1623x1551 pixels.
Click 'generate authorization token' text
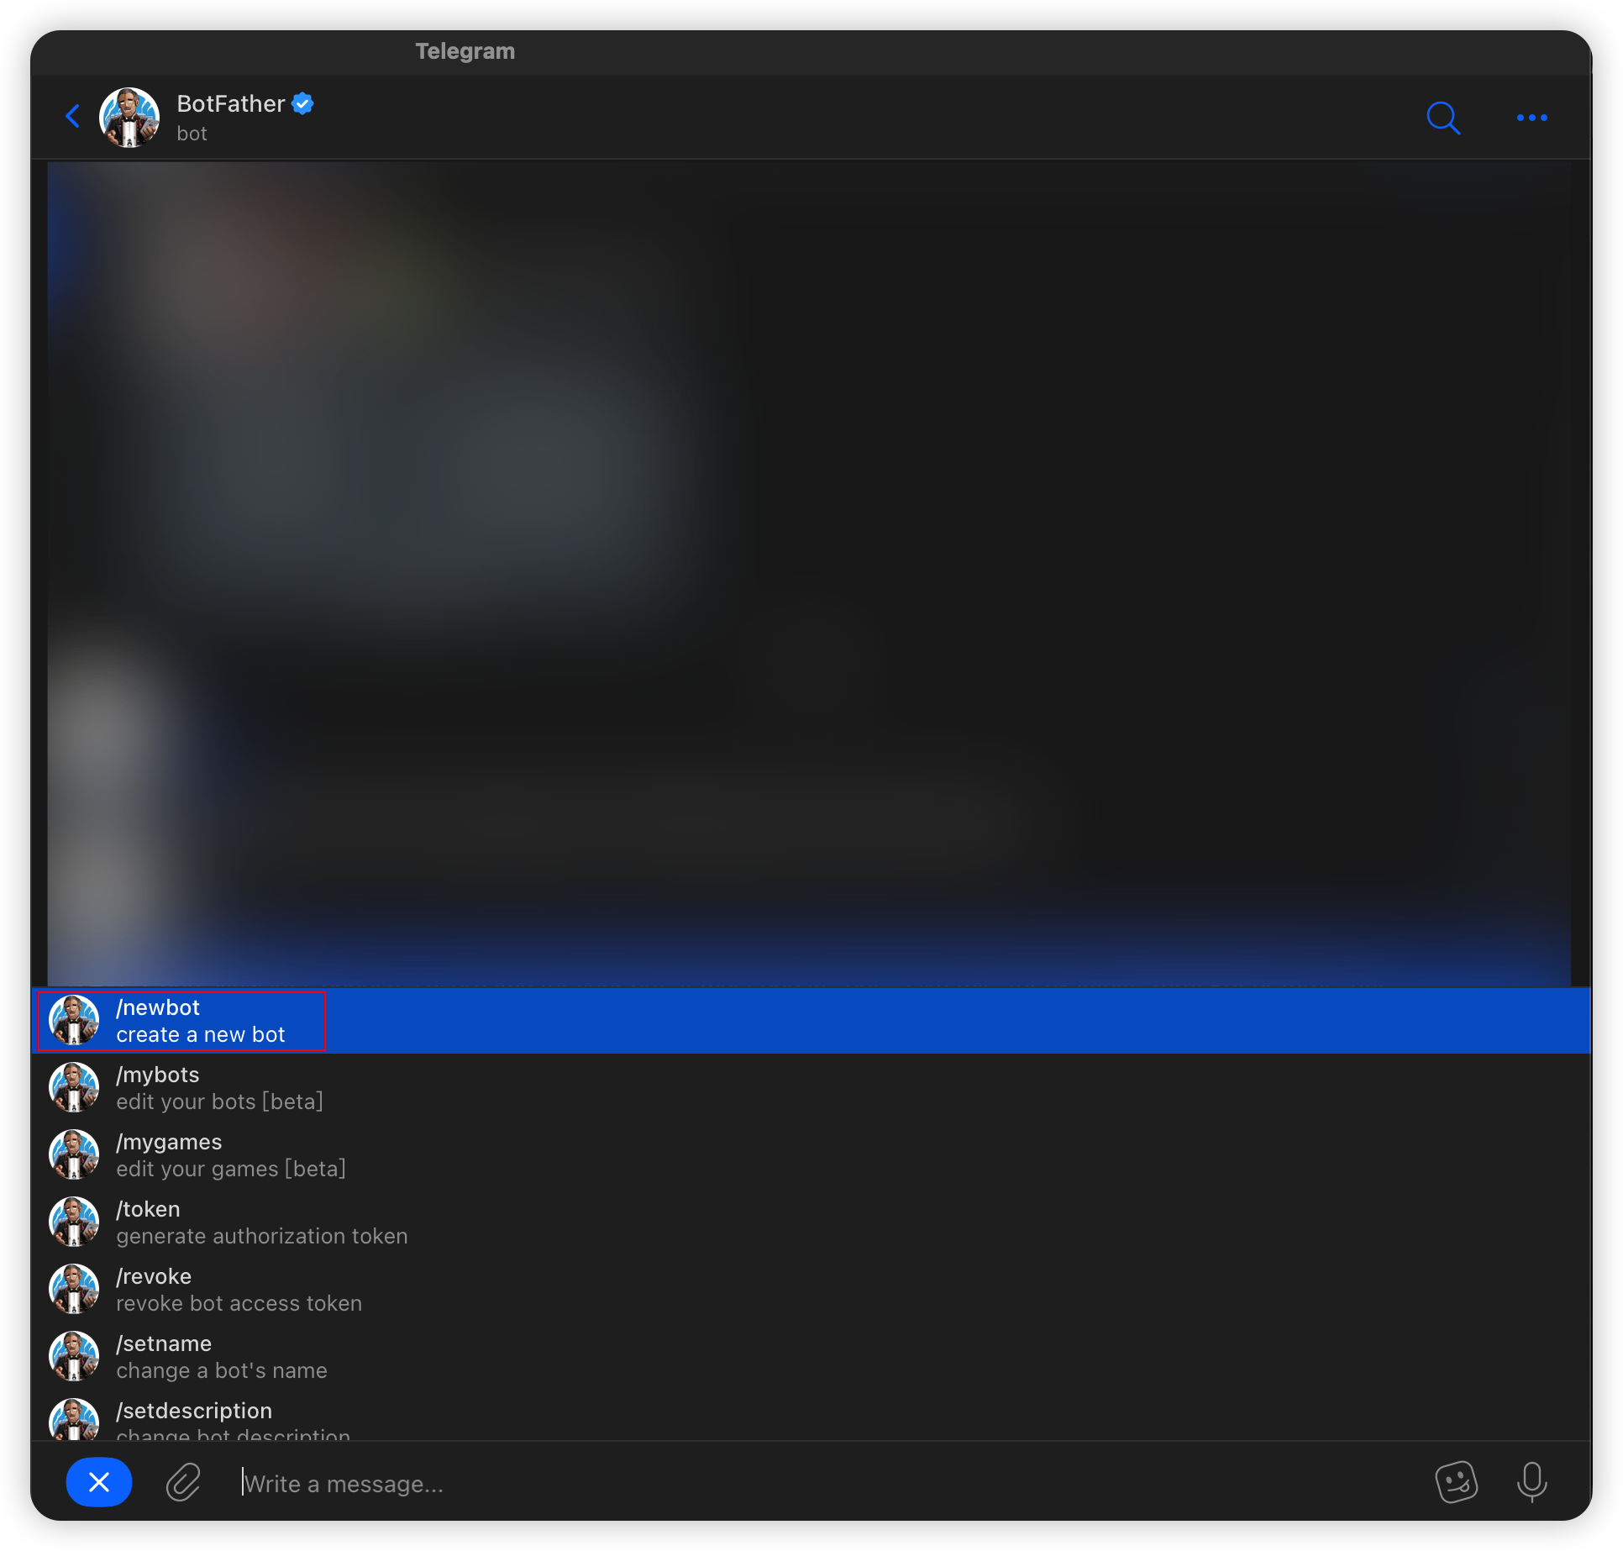tap(262, 1237)
